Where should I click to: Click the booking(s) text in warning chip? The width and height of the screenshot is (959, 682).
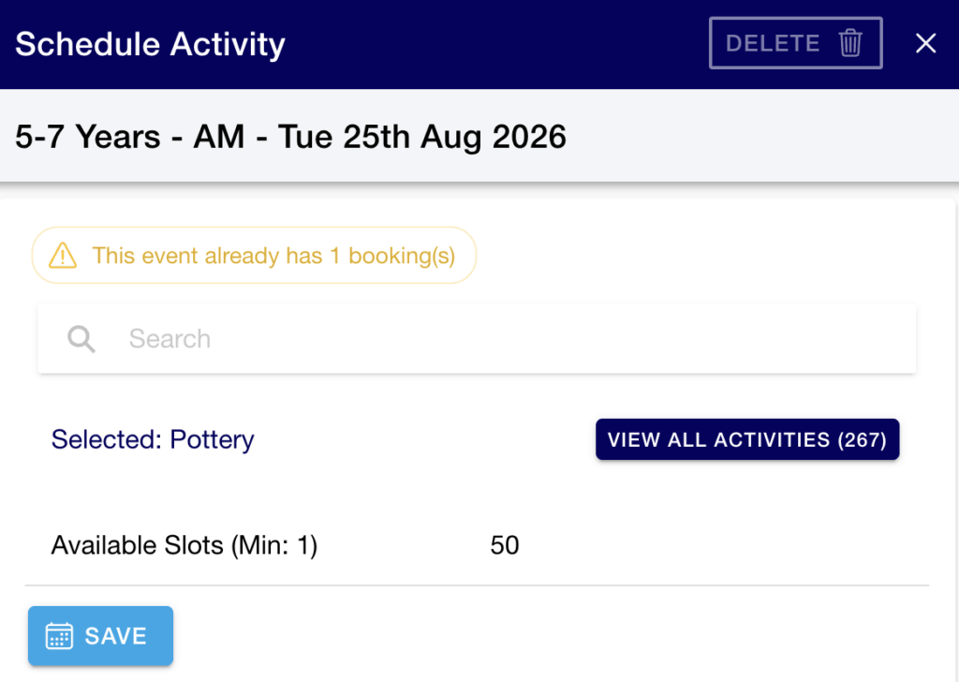click(x=402, y=256)
